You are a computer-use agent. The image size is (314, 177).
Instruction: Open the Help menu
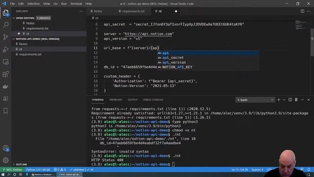[x=88, y=3]
